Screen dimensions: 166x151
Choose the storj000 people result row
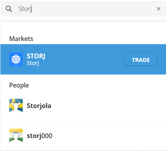pyautogui.click(x=83, y=136)
